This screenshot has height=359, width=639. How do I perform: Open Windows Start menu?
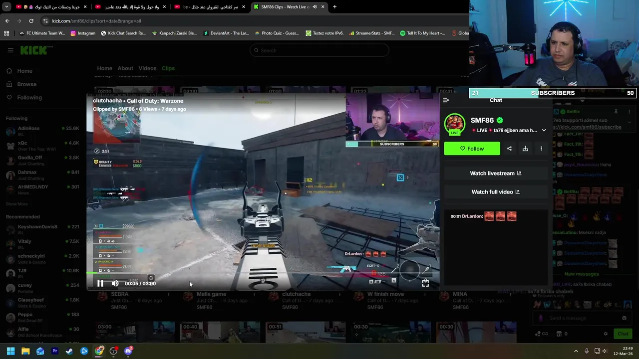point(10,352)
